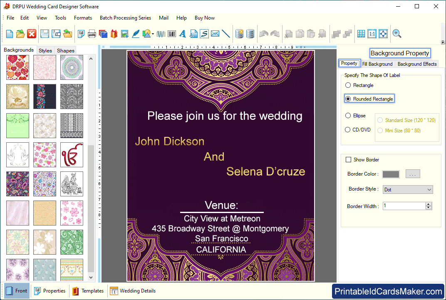Open the File menu

[x=10, y=18]
